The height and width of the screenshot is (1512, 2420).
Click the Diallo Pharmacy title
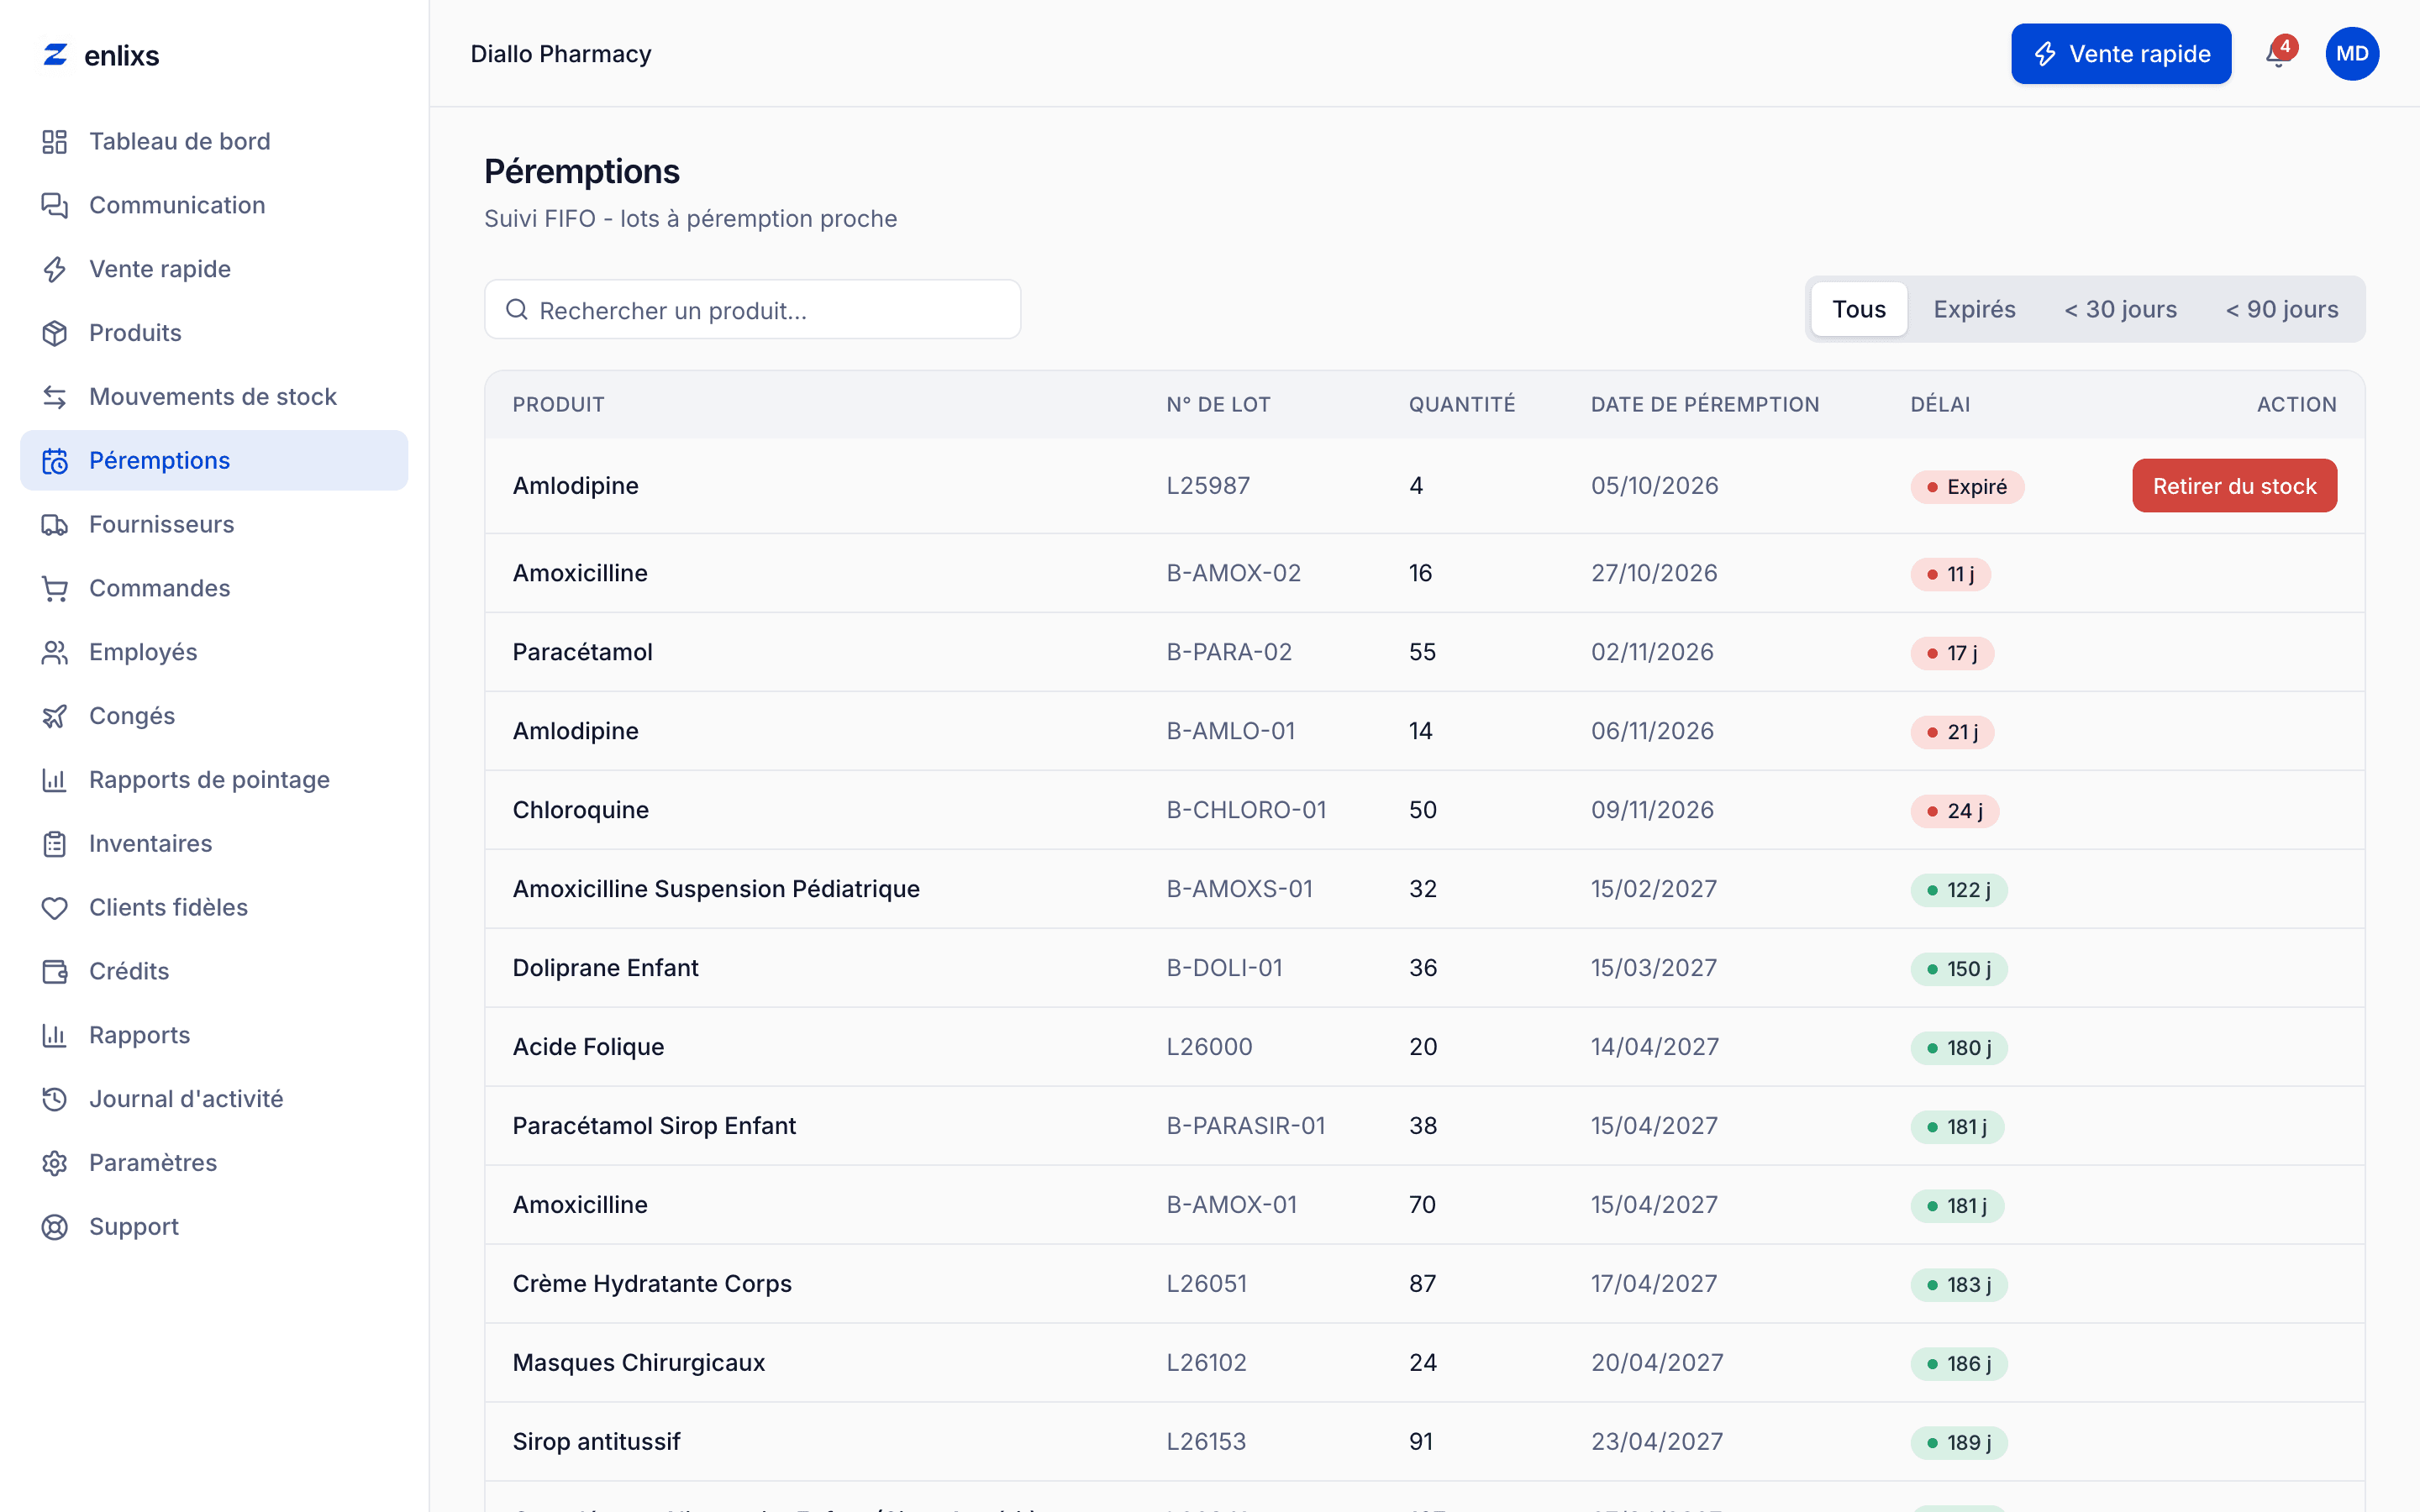click(560, 54)
